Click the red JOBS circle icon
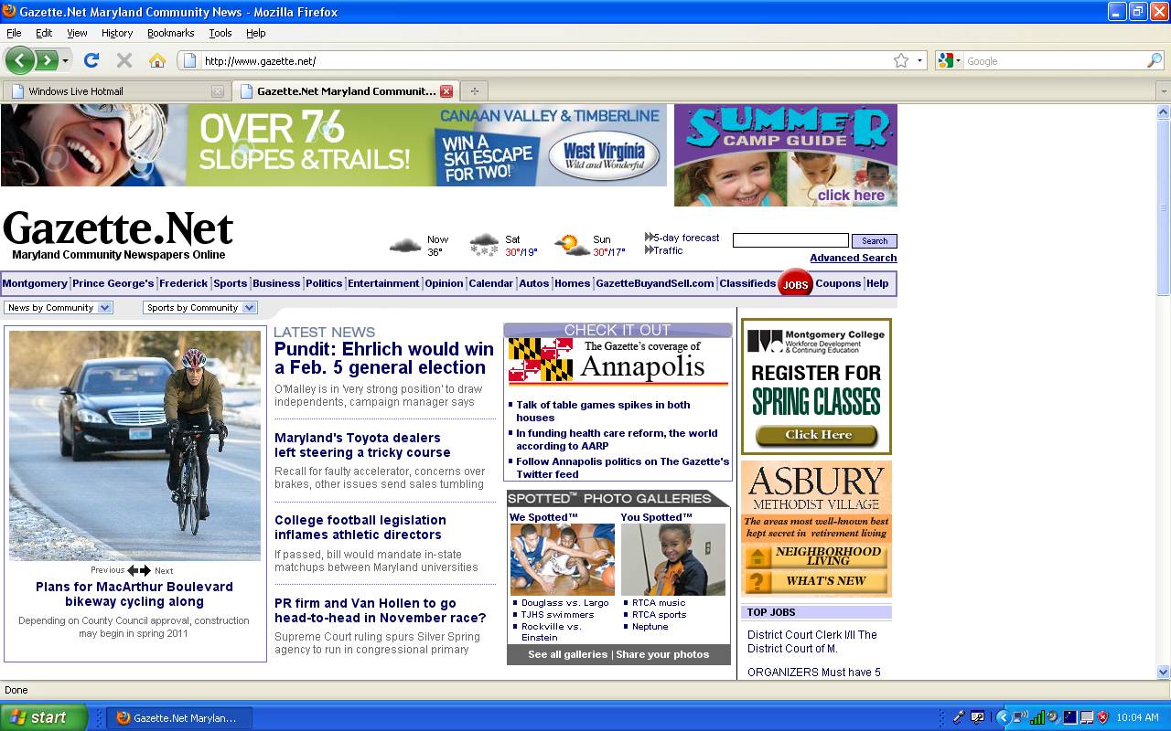Viewport: 1171px width, 731px height. (795, 284)
